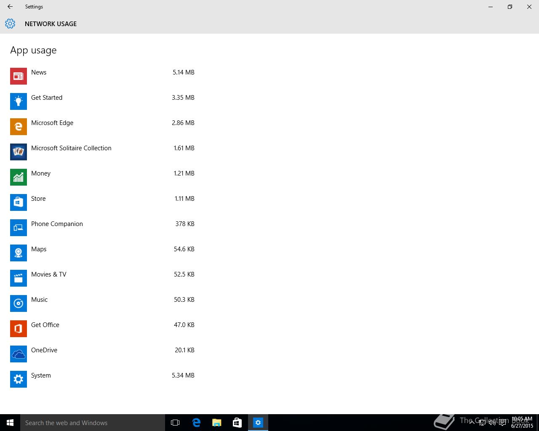Viewport: 539px width, 431px height.
Task: Click the Store label in the list
Action: coord(38,199)
